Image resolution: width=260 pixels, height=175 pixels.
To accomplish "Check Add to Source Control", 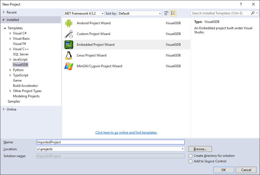I will coord(191,161).
